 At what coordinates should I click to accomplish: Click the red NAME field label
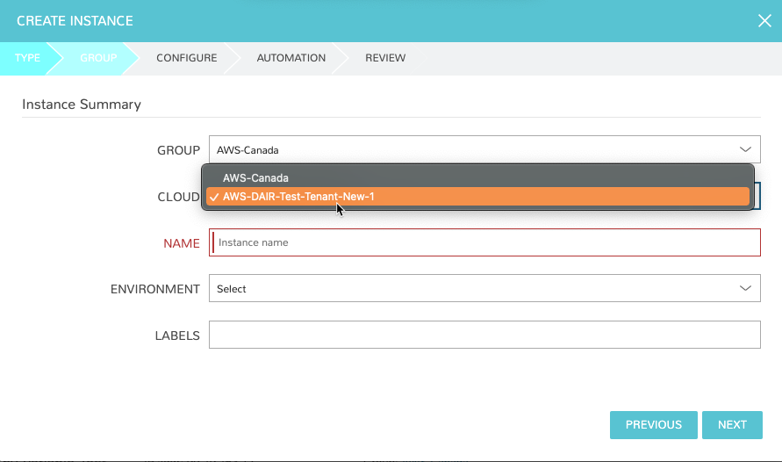[182, 243]
